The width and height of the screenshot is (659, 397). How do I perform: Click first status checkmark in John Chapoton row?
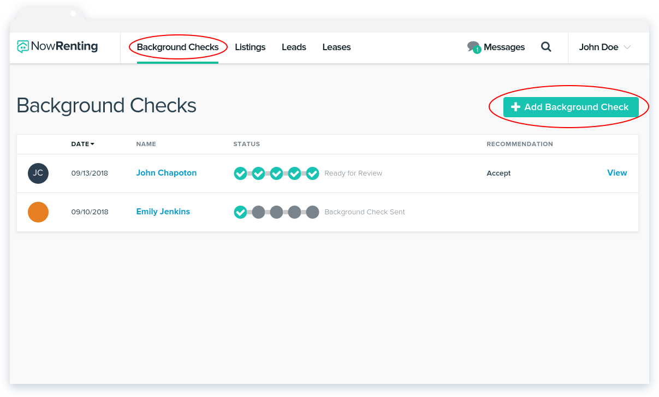tap(240, 173)
